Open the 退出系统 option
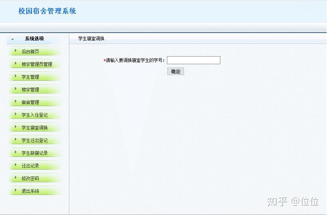 coord(31,191)
